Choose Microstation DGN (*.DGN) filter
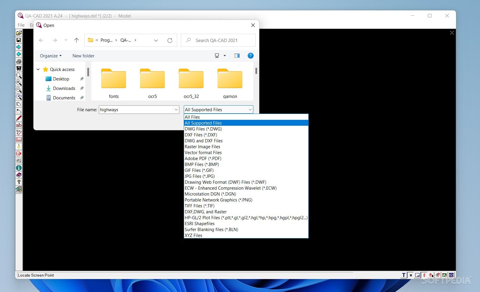The height and width of the screenshot is (292, 480). 246,194
